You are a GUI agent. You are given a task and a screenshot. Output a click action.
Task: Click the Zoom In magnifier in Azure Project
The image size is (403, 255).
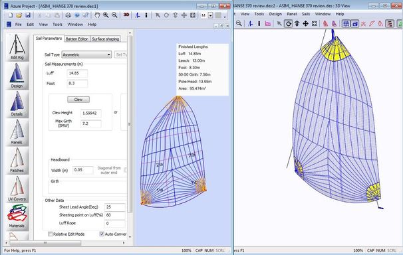click(x=106, y=15)
